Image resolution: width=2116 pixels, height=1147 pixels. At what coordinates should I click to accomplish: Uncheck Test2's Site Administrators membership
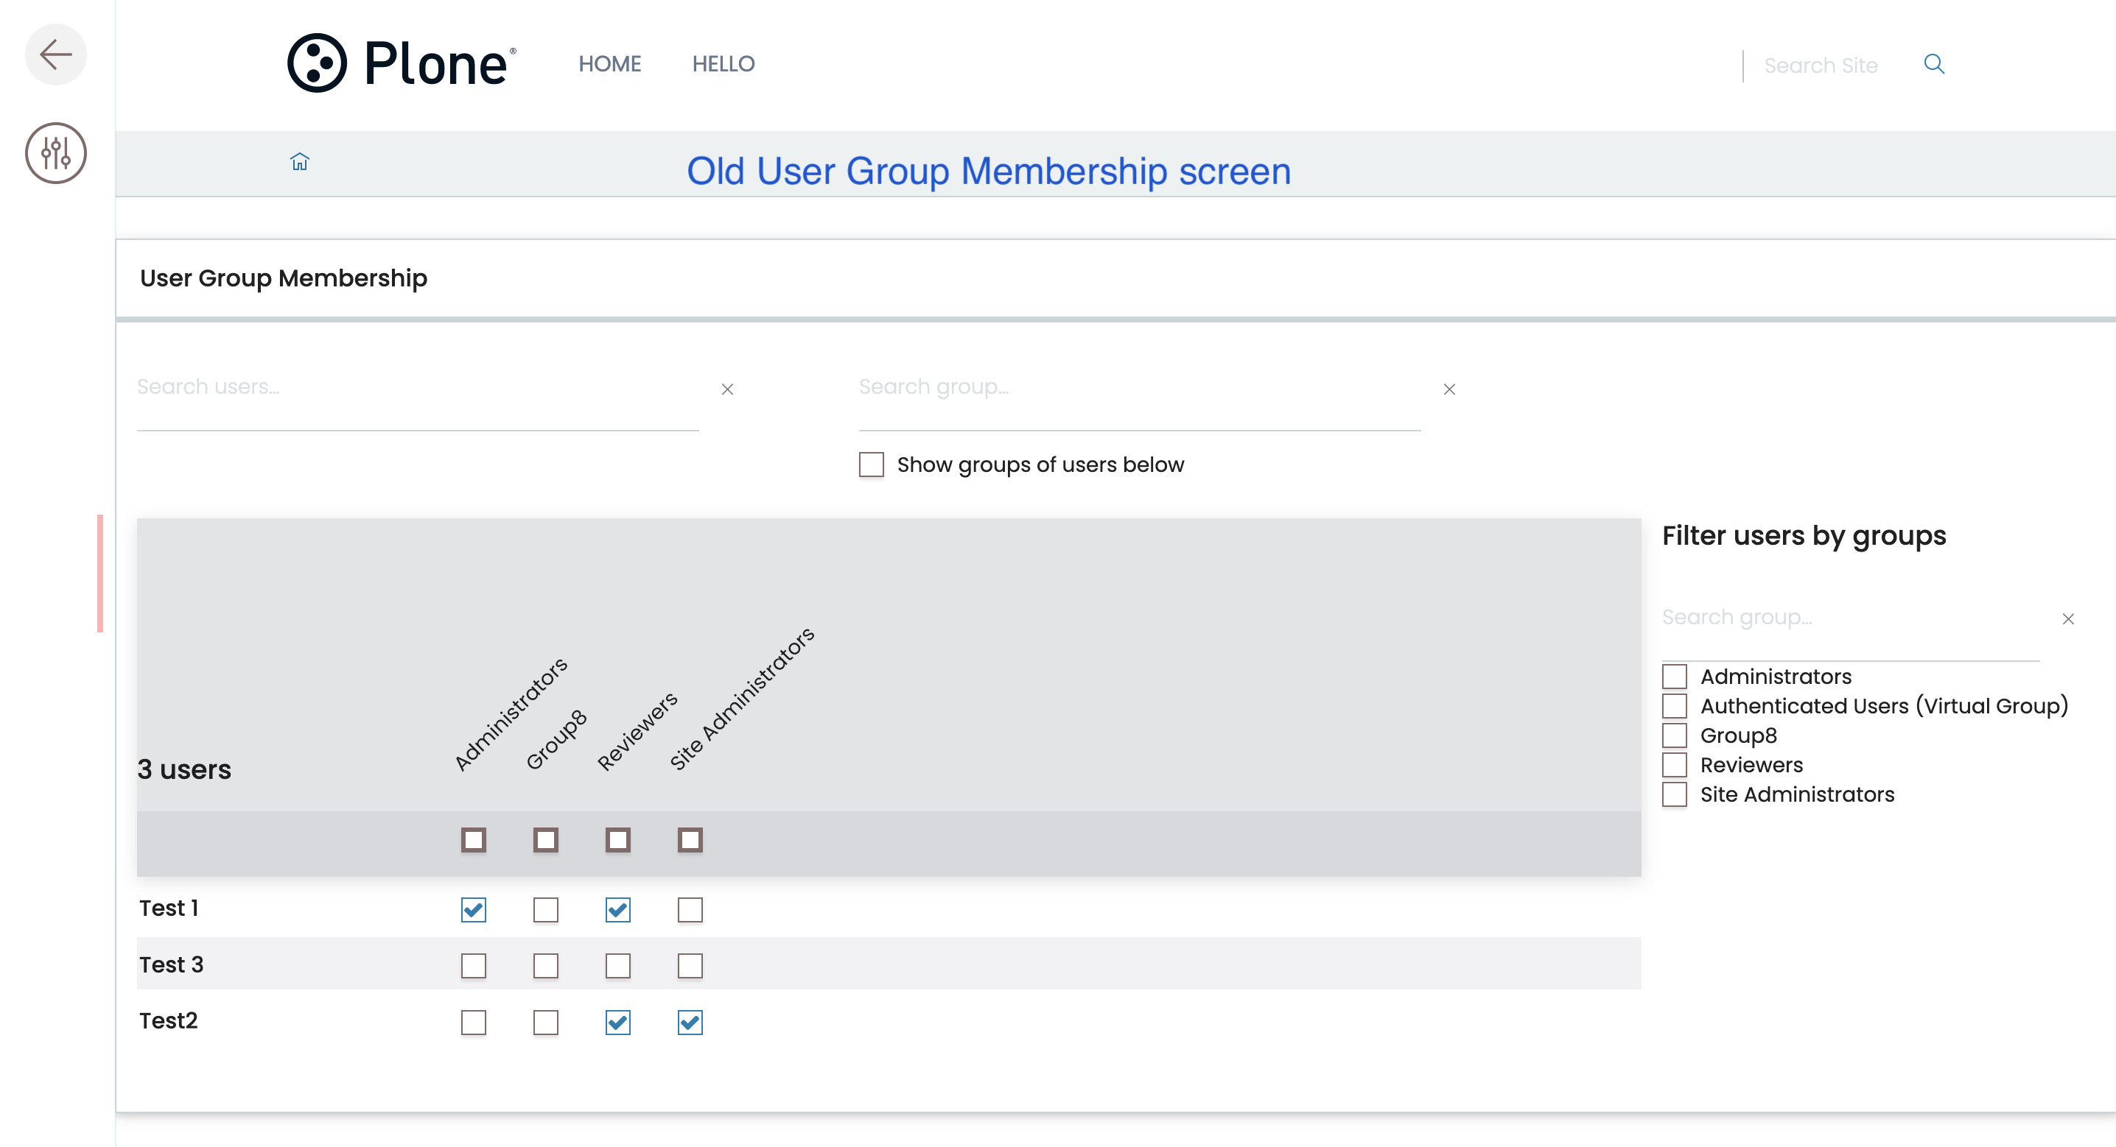pyautogui.click(x=690, y=1023)
